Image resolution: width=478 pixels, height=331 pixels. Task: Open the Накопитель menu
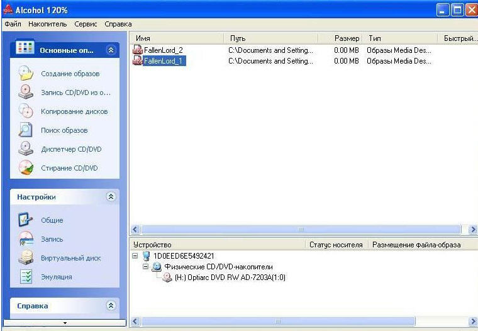click(x=48, y=24)
